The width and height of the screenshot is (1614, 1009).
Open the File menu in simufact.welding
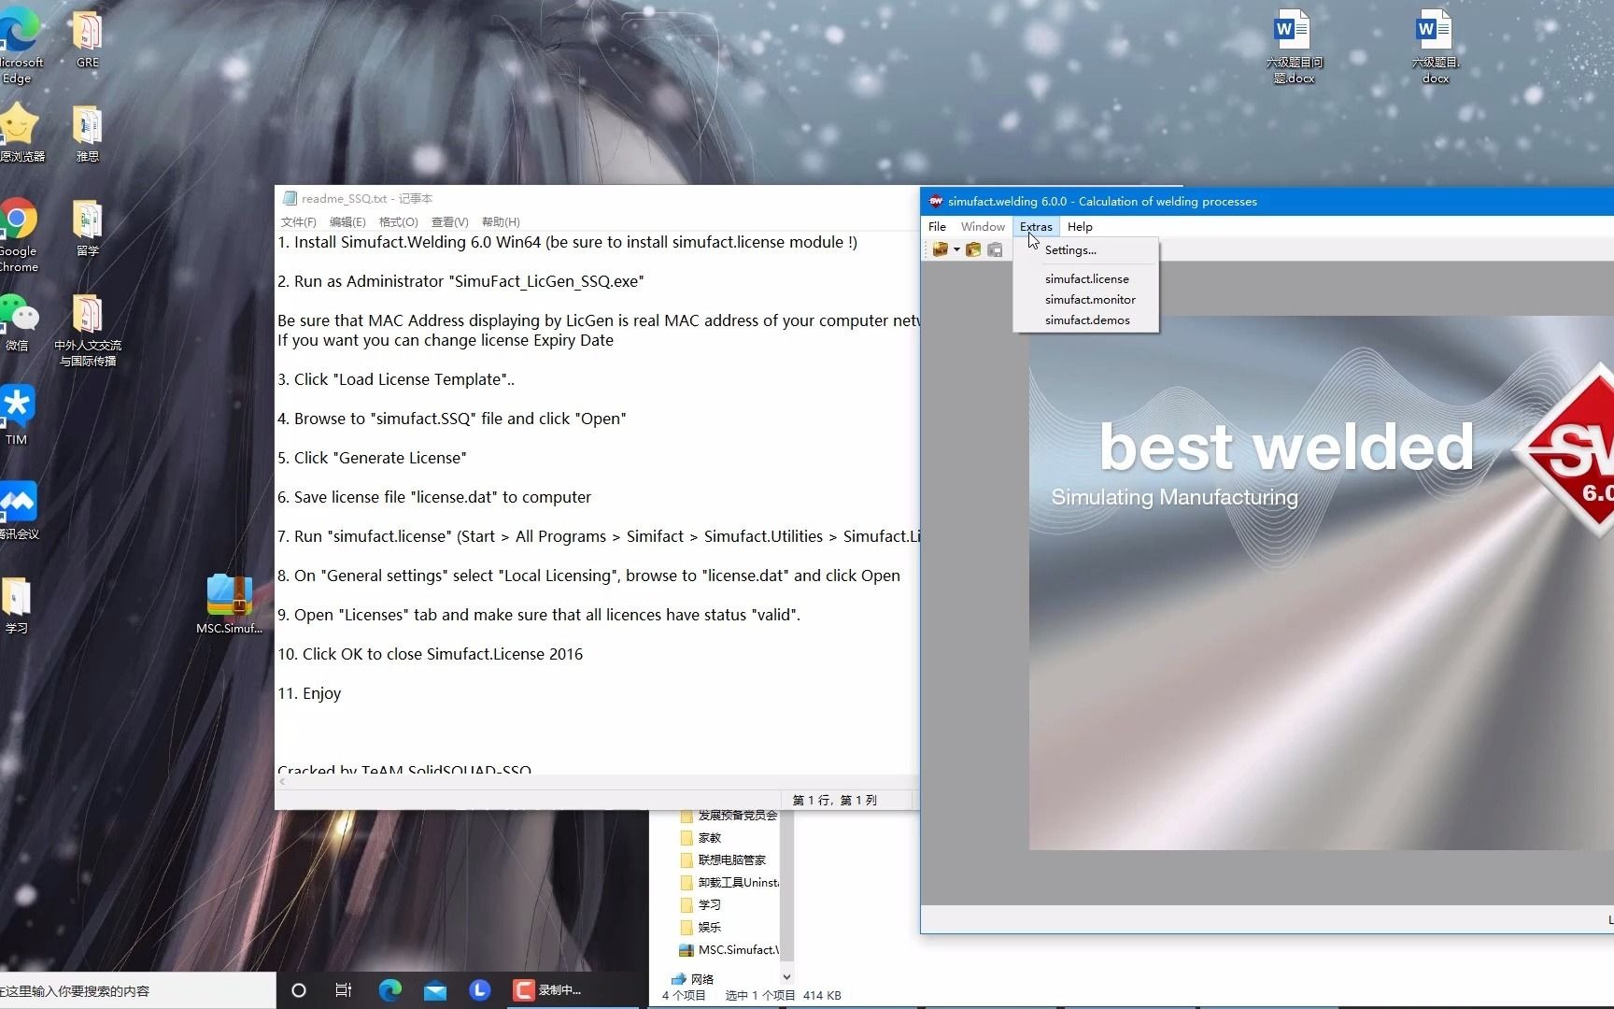tap(937, 226)
